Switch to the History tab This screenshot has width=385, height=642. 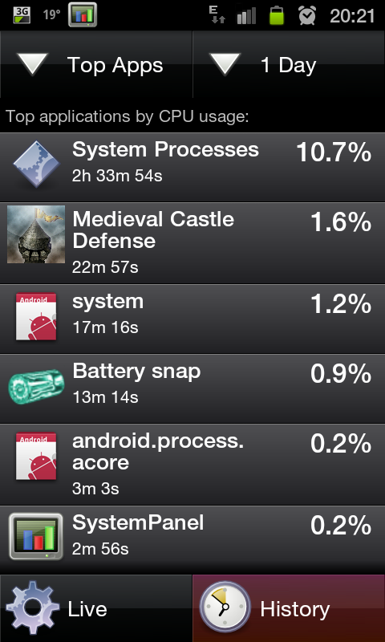pyautogui.click(x=289, y=608)
